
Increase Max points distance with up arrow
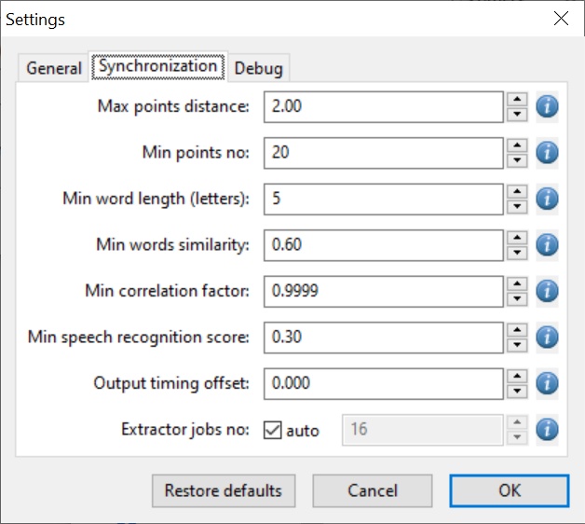pos(517,100)
